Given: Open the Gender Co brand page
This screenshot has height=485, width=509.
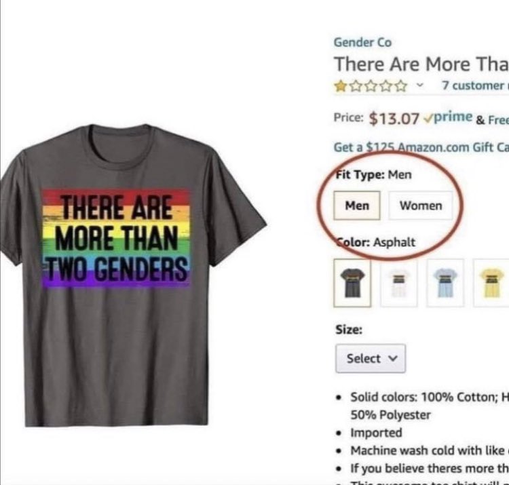Looking at the screenshot, I should (x=362, y=42).
